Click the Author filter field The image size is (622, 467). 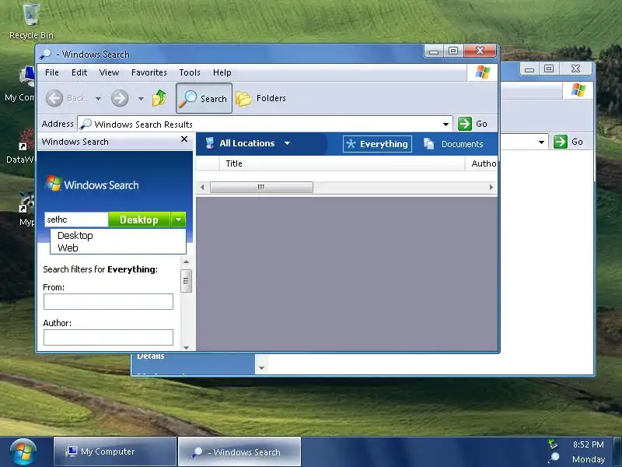(108, 337)
